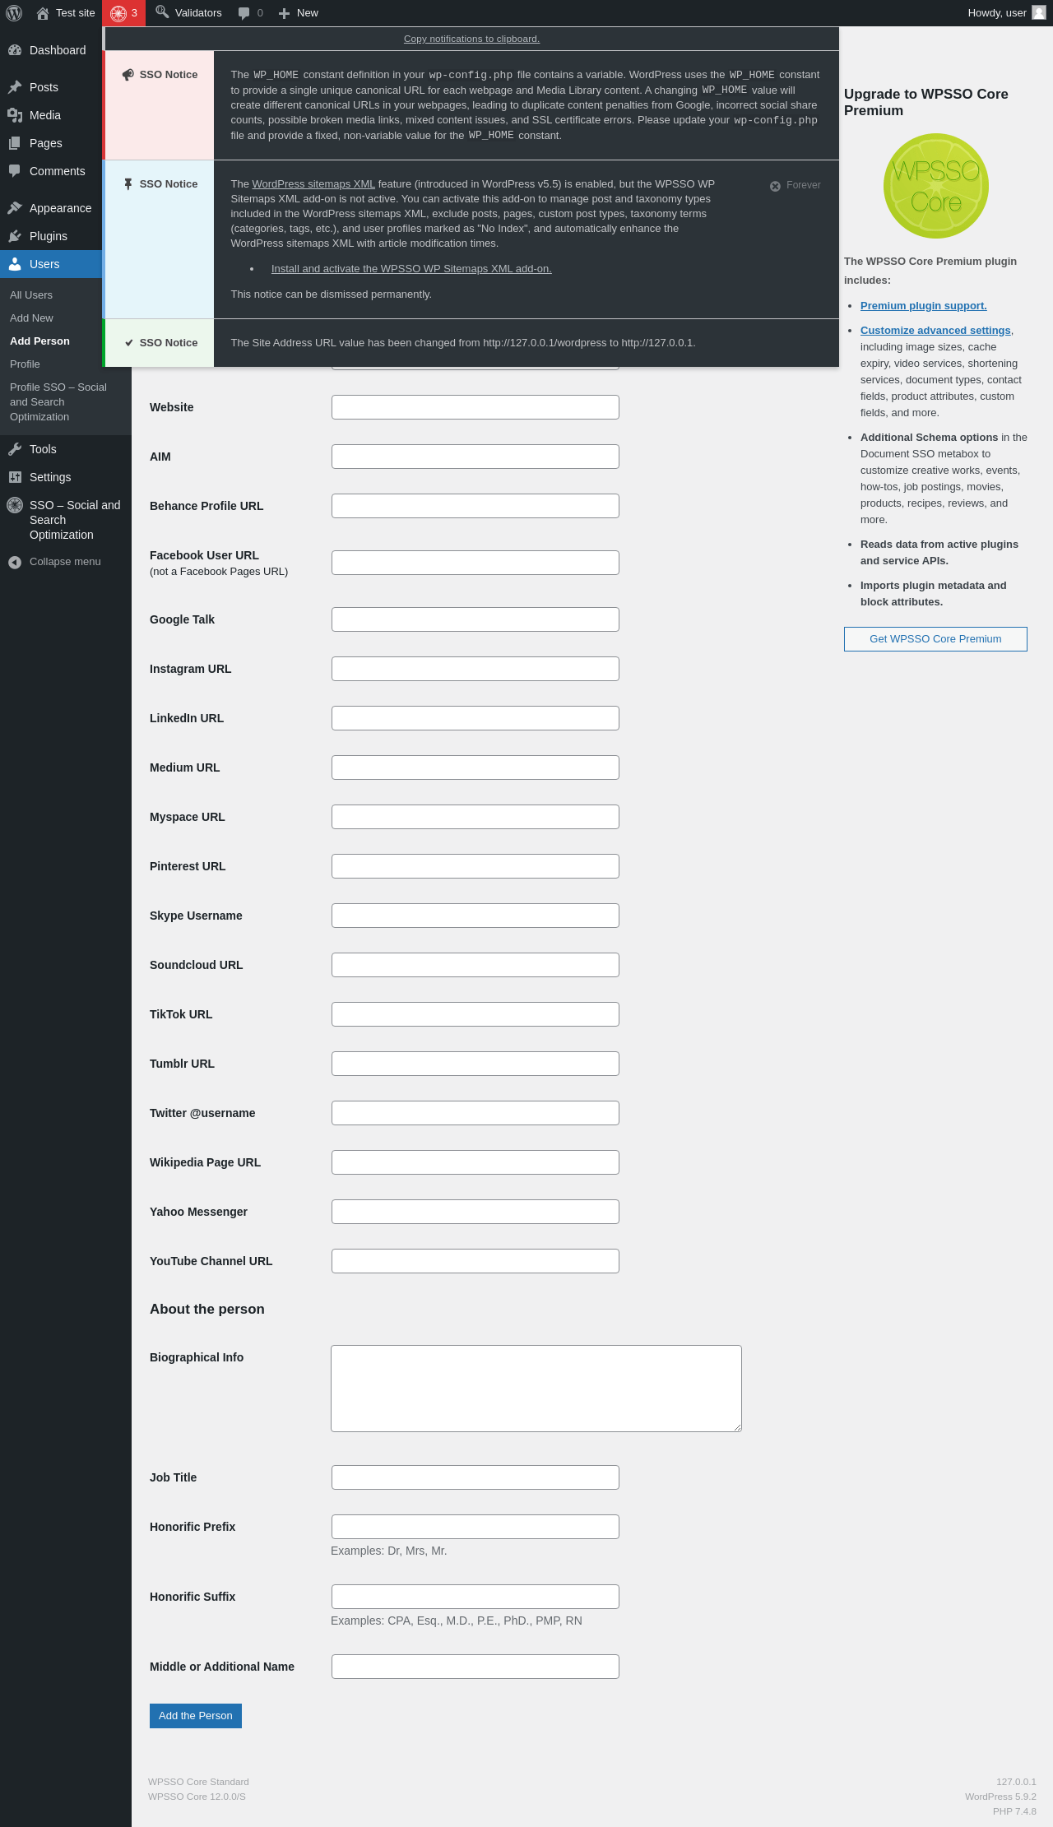The height and width of the screenshot is (1827, 1053).
Task: Click the Add the Person button
Action: click(x=196, y=1716)
